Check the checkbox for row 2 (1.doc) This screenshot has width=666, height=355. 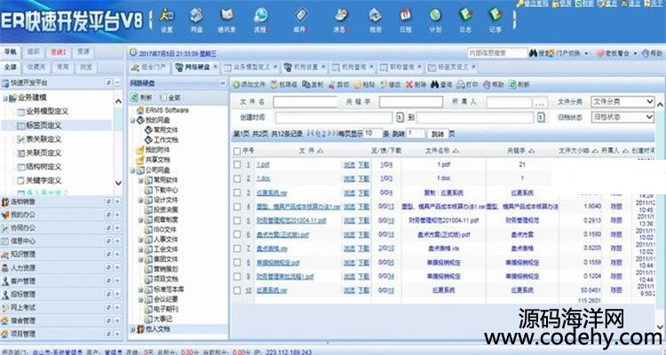[237, 178]
